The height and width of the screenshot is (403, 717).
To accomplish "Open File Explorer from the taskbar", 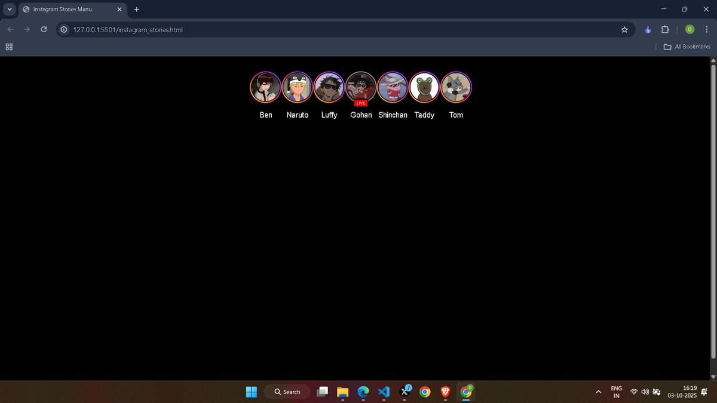I will [342, 392].
